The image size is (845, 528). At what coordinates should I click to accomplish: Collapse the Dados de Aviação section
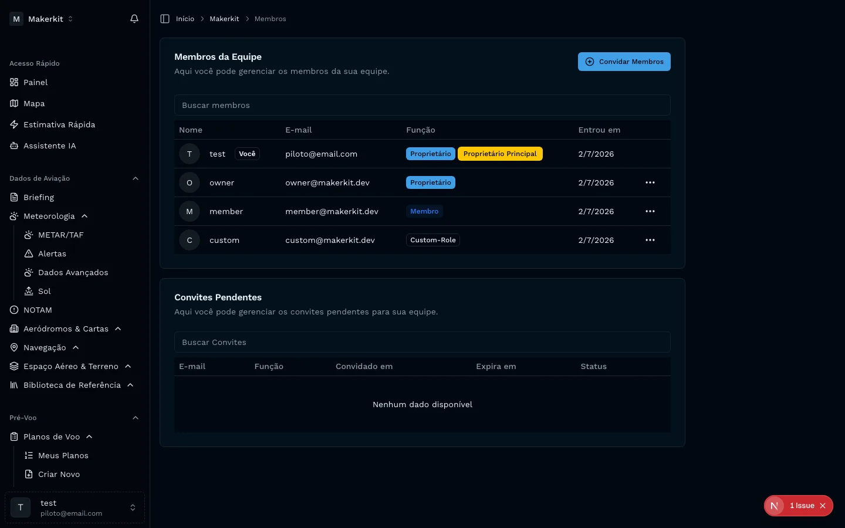click(x=136, y=178)
